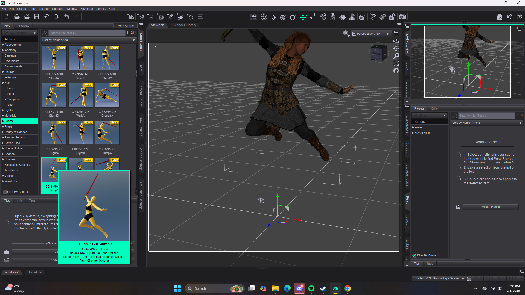This screenshot has height=295, width=525.
Task: Open the Render menu
Action: 44,9
